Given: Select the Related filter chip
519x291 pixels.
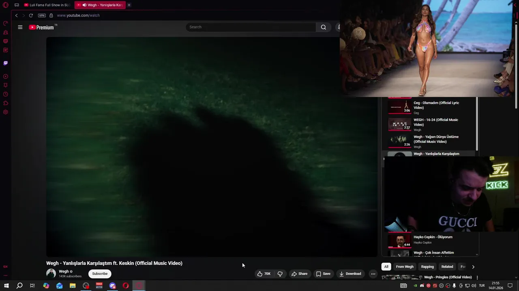Looking at the screenshot, I should [447, 267].
